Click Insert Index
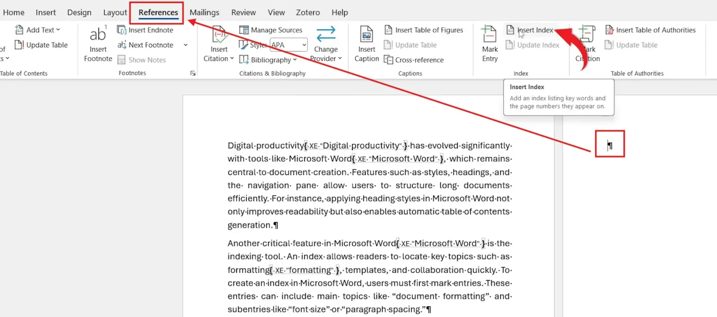 (x=530, y=30)
